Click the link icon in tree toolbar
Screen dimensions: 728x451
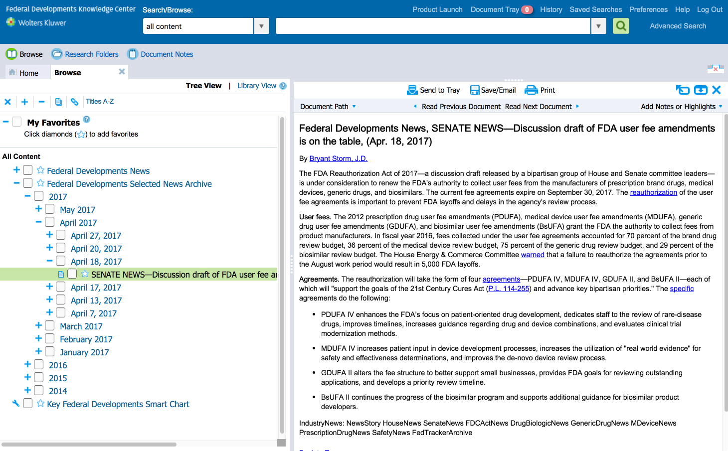[74, 102]
